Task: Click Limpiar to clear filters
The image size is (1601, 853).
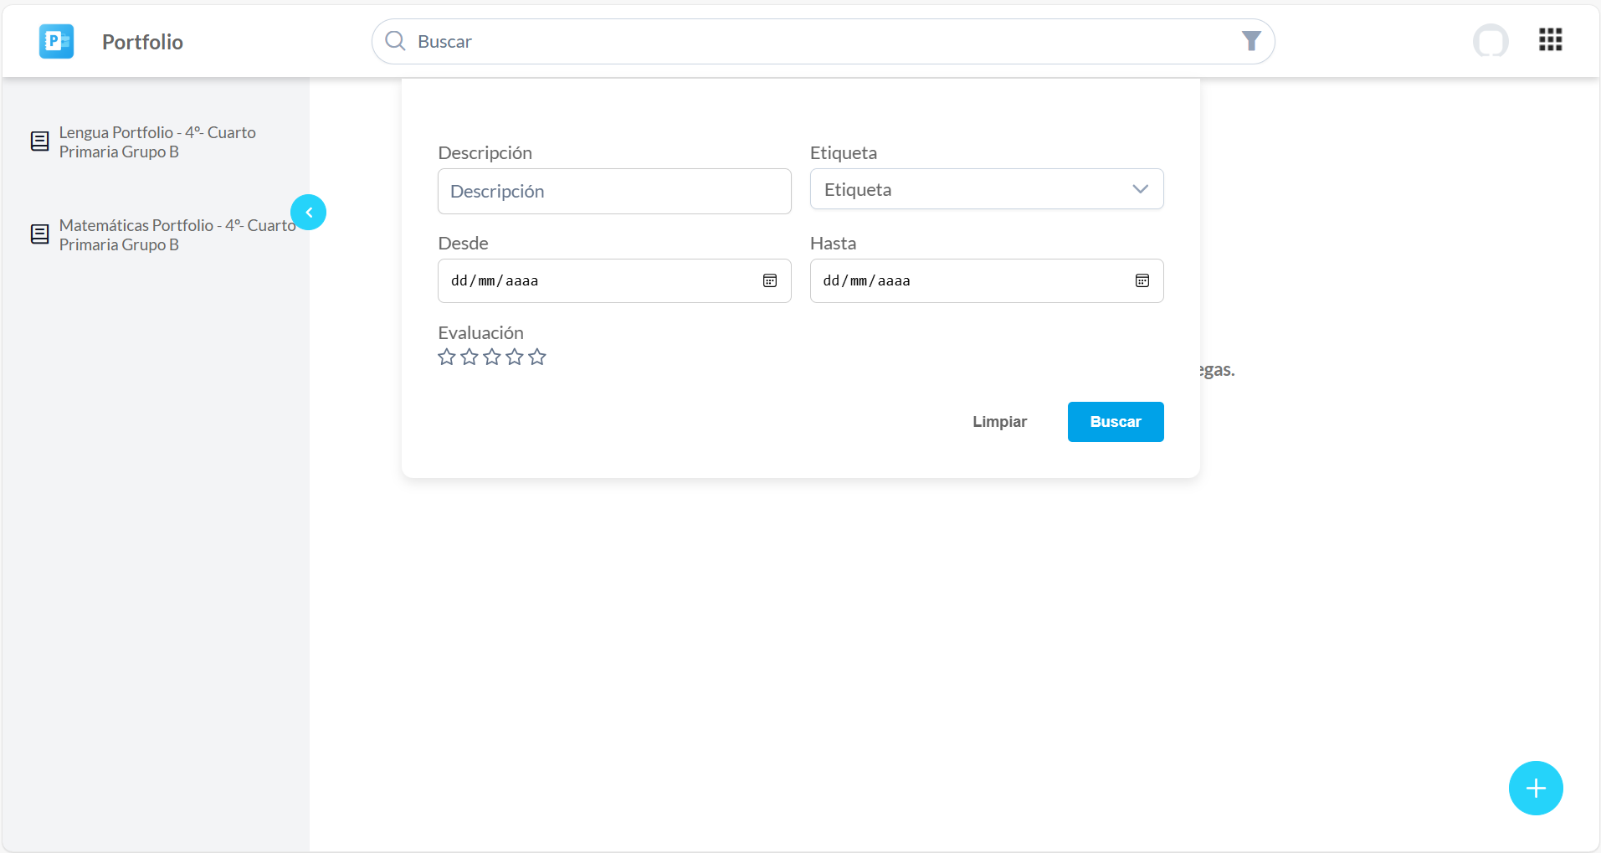Action: pos(999,422)
